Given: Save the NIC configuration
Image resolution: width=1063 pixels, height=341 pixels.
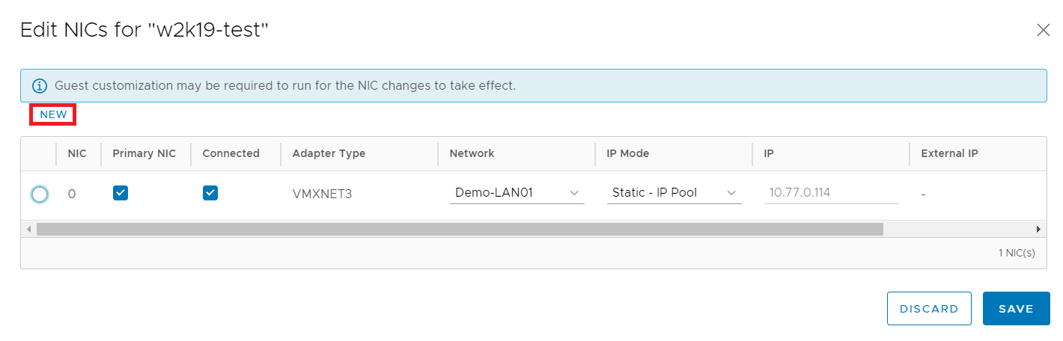Looking at the screenshot, I should point(1016,309).
